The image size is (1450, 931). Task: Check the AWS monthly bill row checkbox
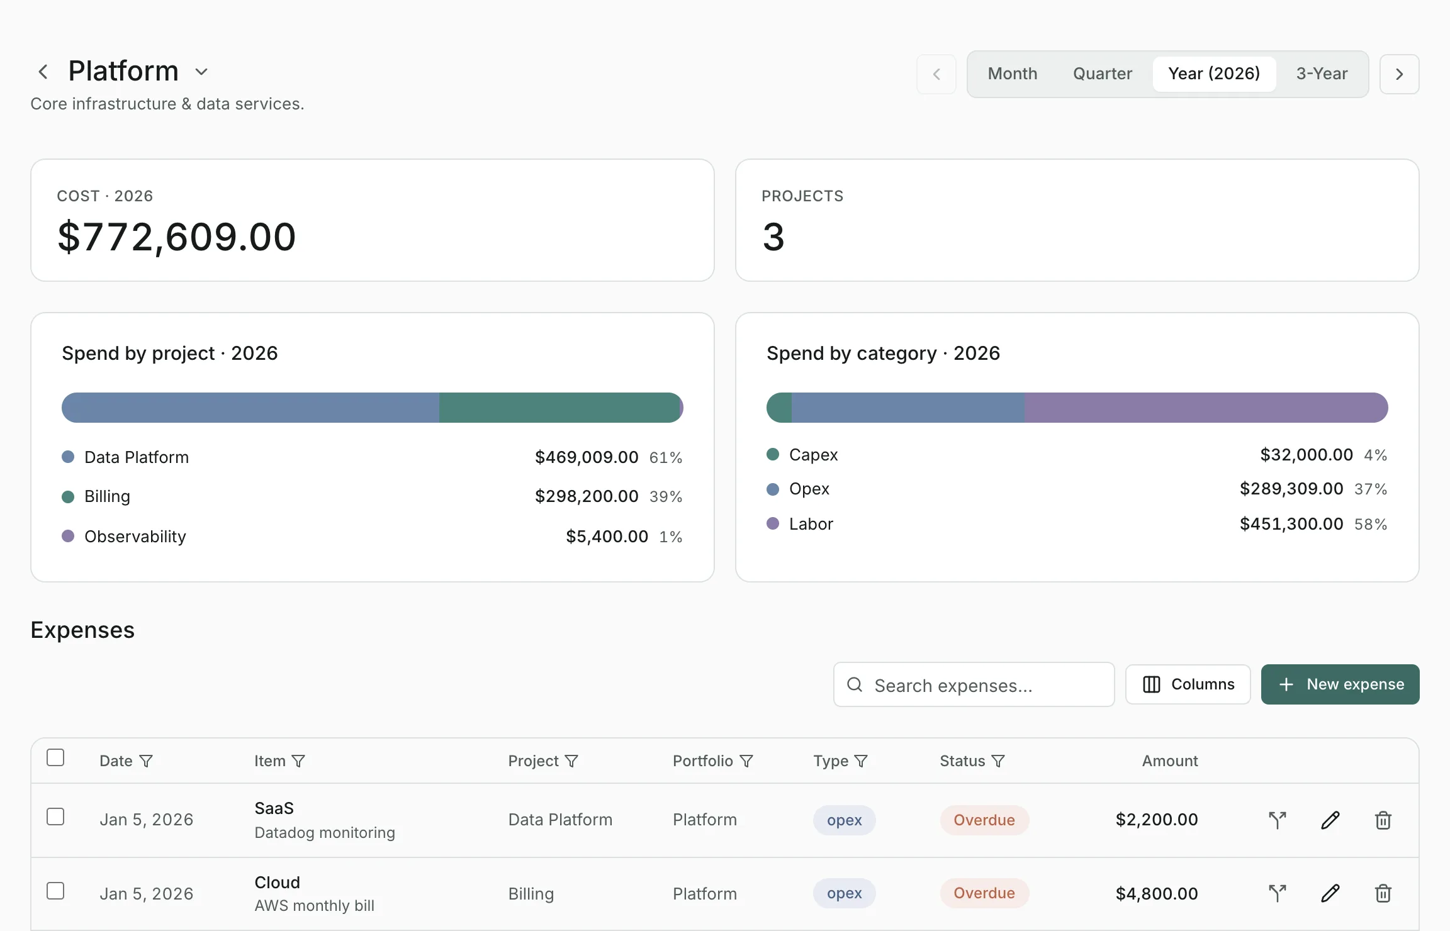(x=55, y=891)
